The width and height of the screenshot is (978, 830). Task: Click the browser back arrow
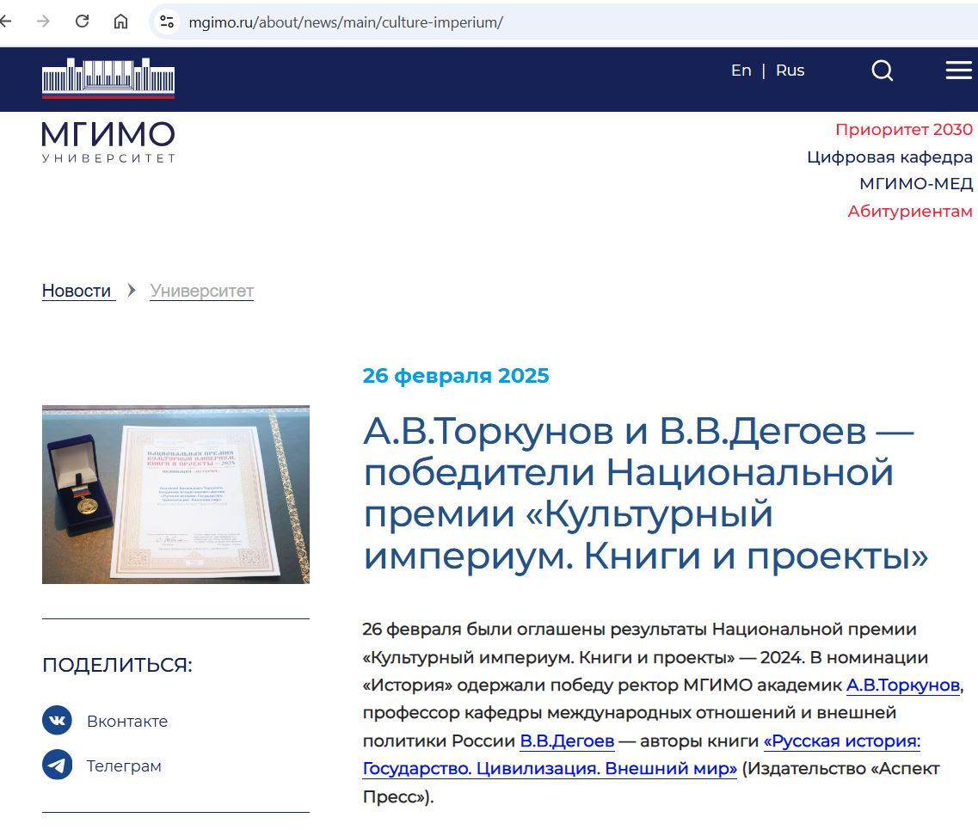pyautogui.click(x=6, y=22)
